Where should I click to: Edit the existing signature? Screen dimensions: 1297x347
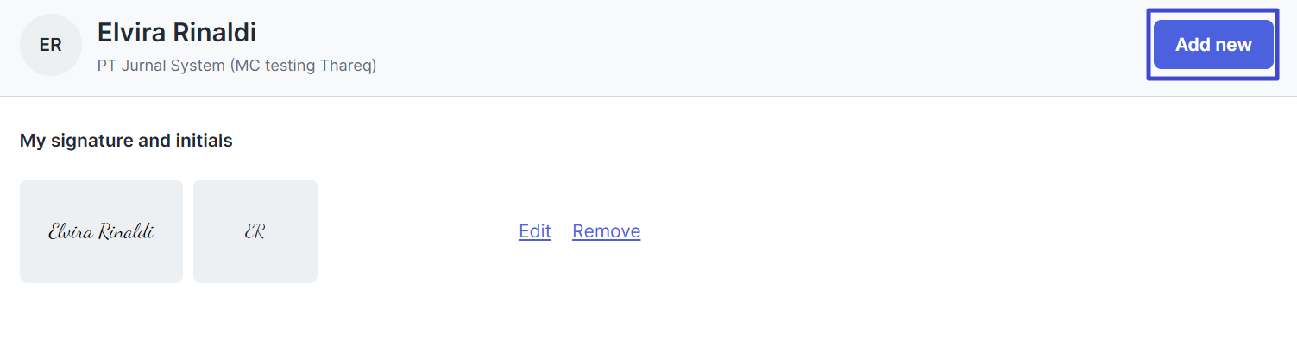point(535,231)
